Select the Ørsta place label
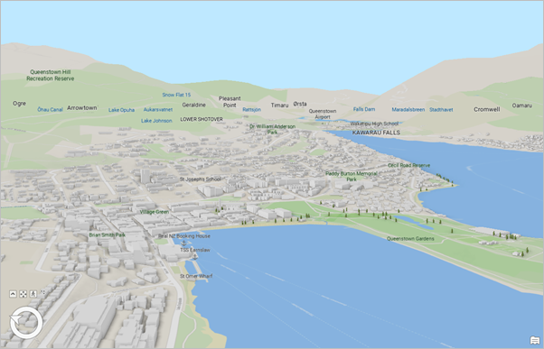544x349 pixels. click(x=300, y=104)
